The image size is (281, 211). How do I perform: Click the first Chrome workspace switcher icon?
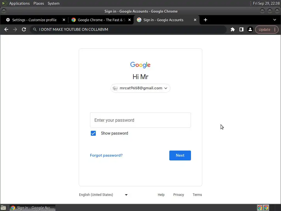coord(260,208)
